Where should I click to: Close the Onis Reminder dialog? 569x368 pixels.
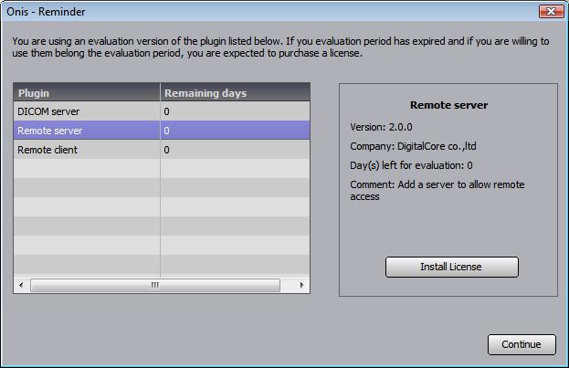coord(551,12)
